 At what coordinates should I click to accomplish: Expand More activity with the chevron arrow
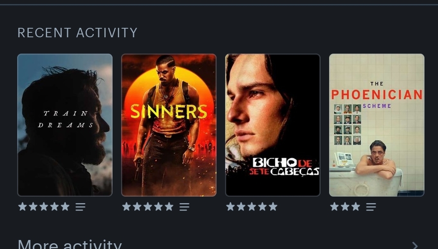(415, 246)
